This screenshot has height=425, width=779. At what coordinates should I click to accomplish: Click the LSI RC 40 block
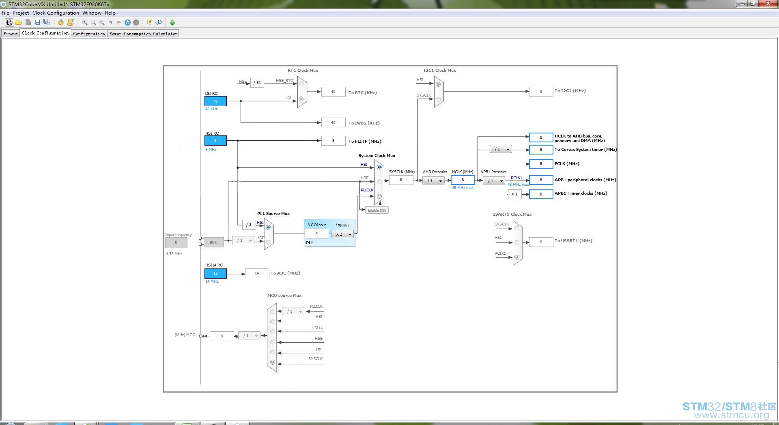click(215, 101)
